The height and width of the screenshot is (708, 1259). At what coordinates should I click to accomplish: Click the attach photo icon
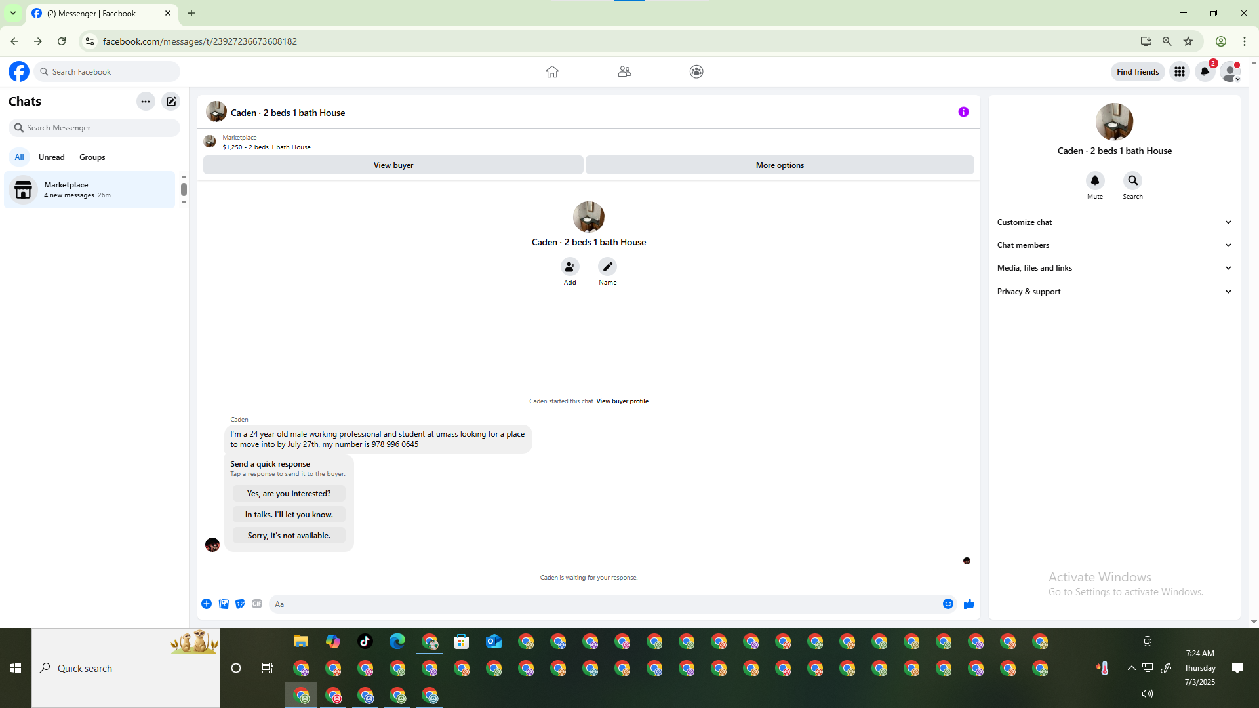[x=224, y=604]
